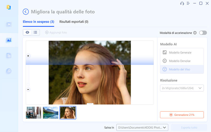Select the photo enhancer sidebar icon
This screenshot has width=211, height=132.
tap(9, 40)
